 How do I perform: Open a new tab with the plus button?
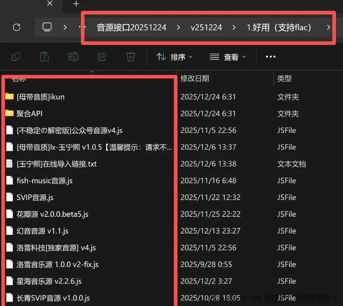[76, 4]
